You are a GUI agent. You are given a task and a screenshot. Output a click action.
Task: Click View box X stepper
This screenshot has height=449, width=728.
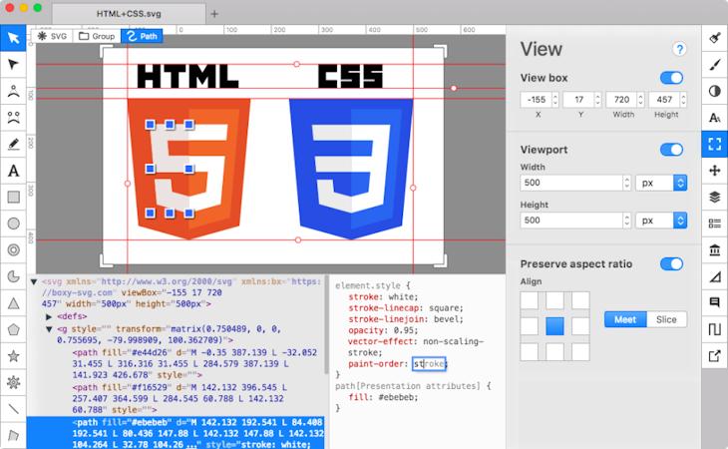[x=554, y=100]
